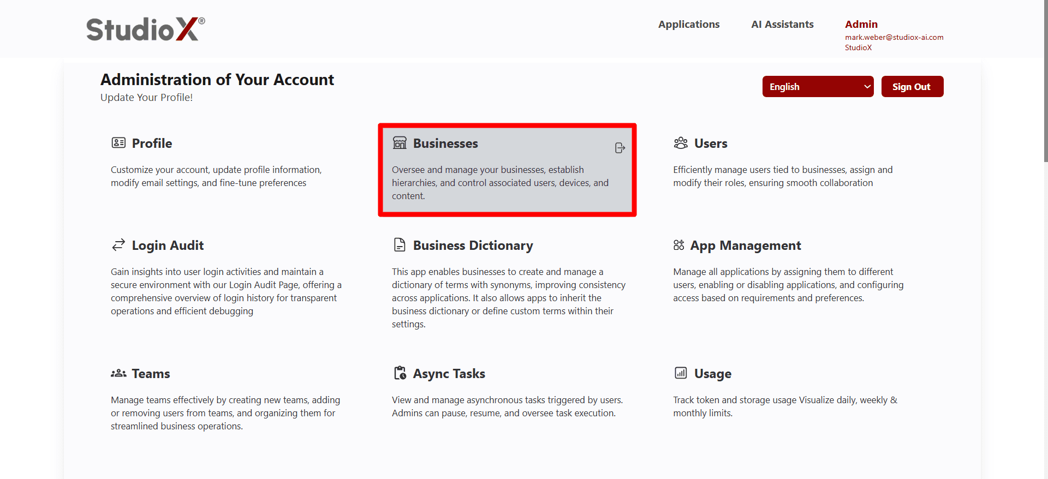This screenshot has height=479, width=1048.
Task: Open the Usage heading
Action: [713, 374]
